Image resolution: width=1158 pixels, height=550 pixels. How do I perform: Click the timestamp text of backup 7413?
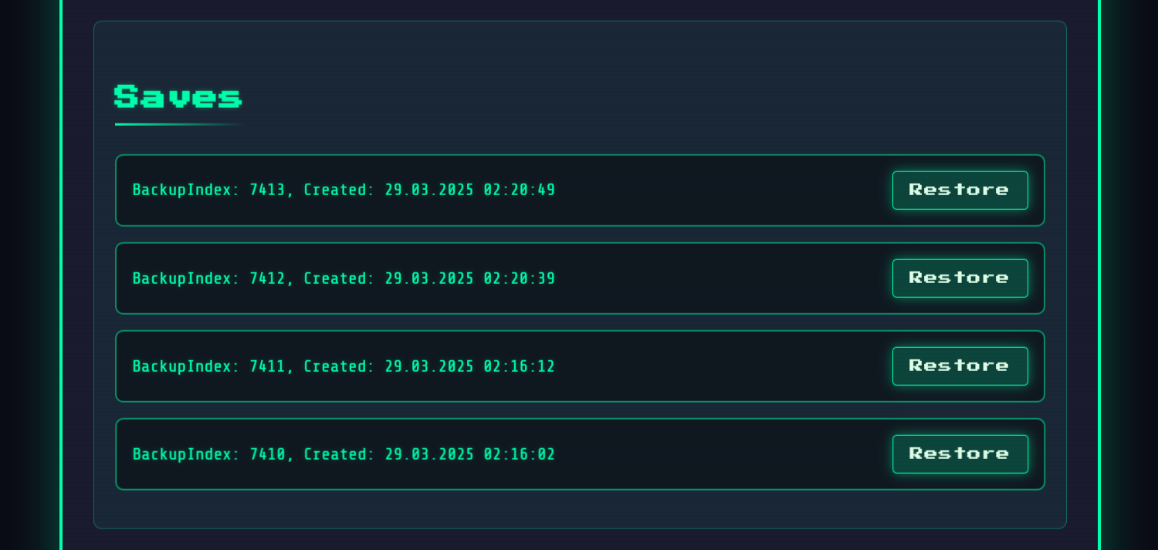pyautogui.click(x=469, y=190)
